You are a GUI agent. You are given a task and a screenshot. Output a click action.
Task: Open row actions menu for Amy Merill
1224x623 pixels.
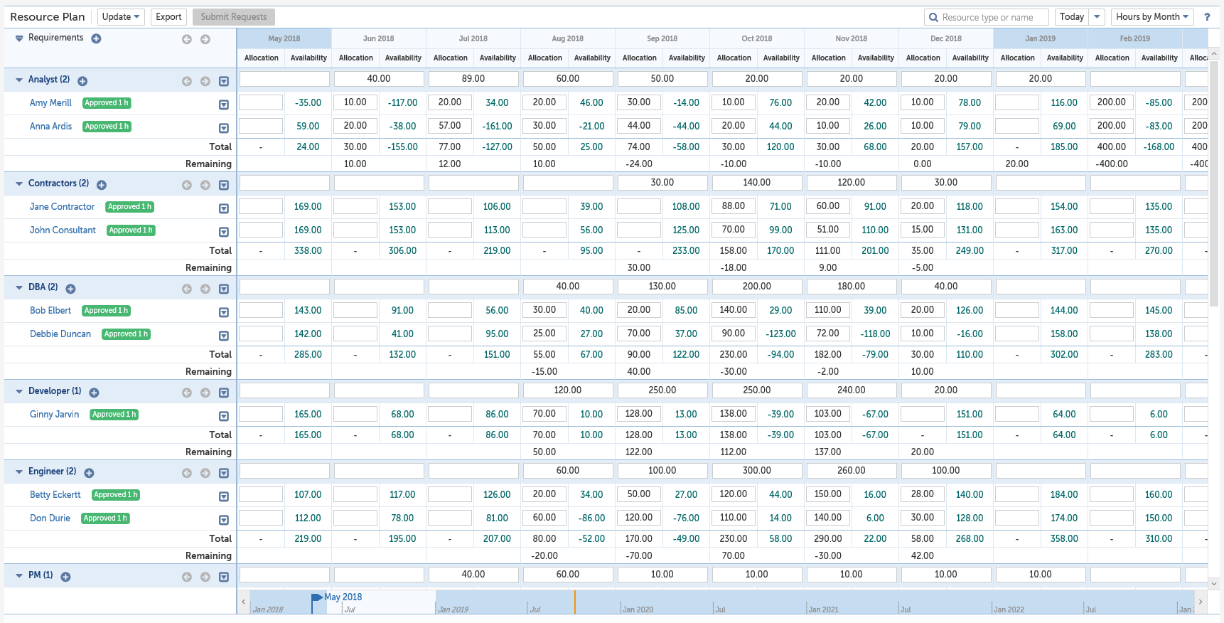224,105
